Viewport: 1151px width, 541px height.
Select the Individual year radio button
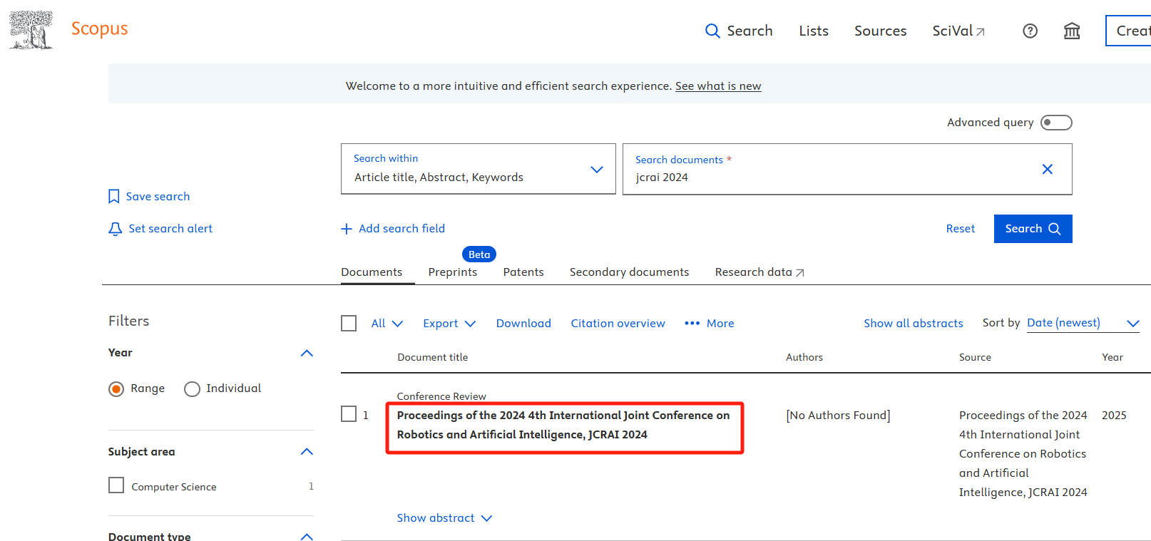[x=192, y=389]
